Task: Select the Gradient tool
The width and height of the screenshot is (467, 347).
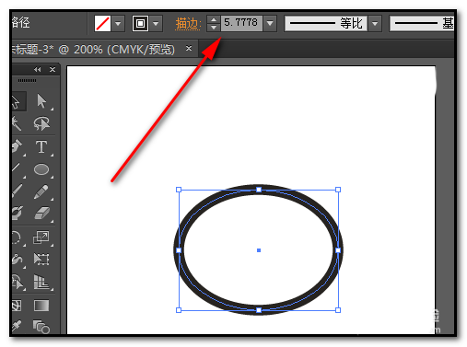Action: click(41, 306)
